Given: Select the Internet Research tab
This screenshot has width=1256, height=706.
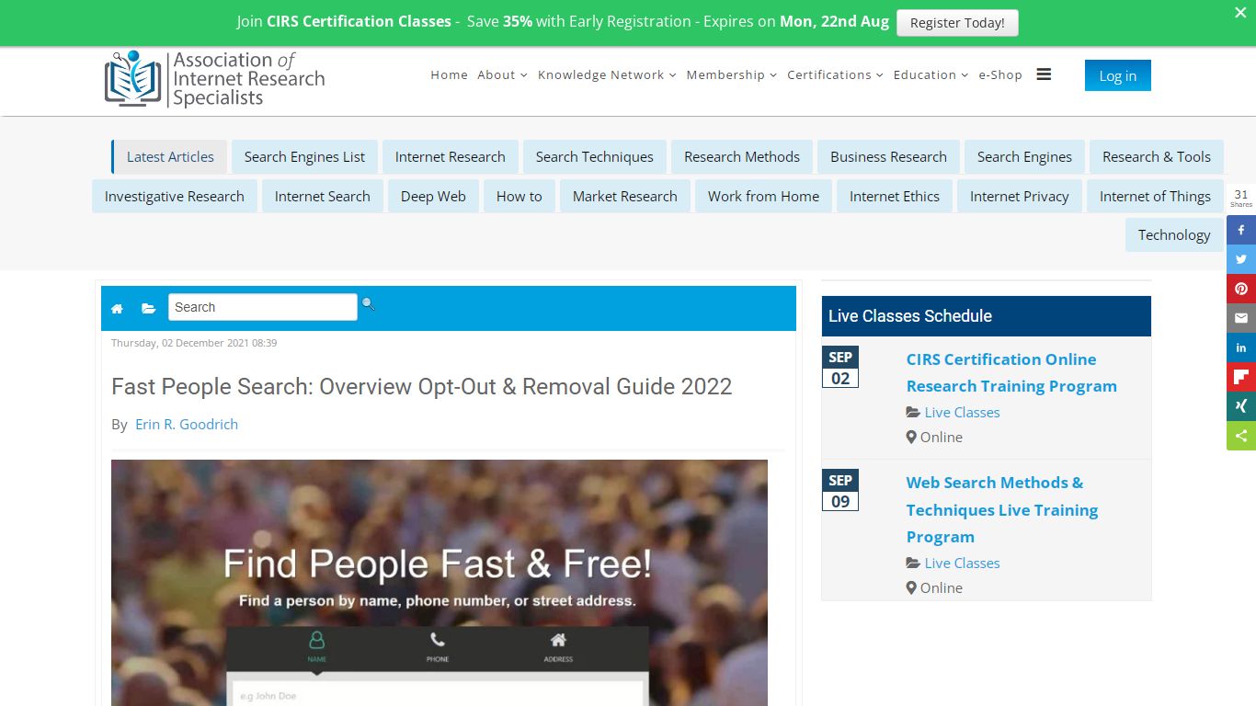Looking at the screenshot, I should [451, 157].
